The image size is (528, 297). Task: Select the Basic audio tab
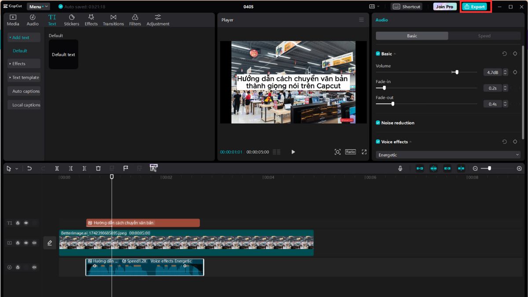point(412,36)
